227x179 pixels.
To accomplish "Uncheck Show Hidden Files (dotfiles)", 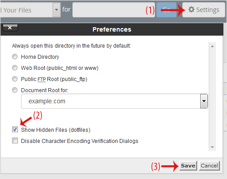I will point(15,130).
